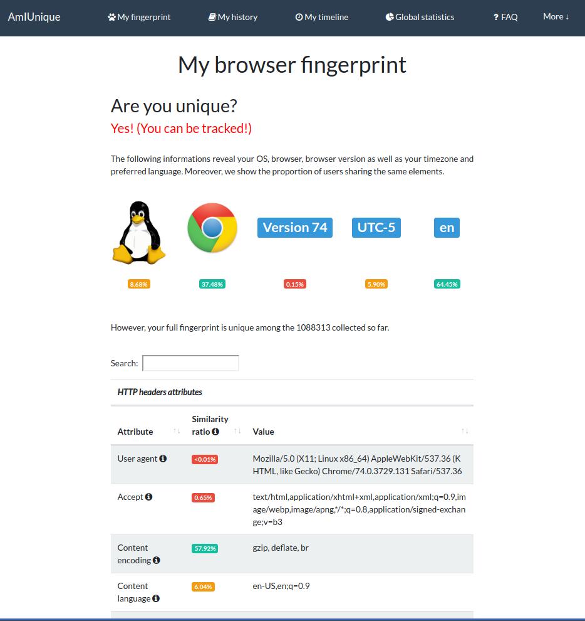Click the Mozilla/5.0 user agent value

[x=357, y=465]
